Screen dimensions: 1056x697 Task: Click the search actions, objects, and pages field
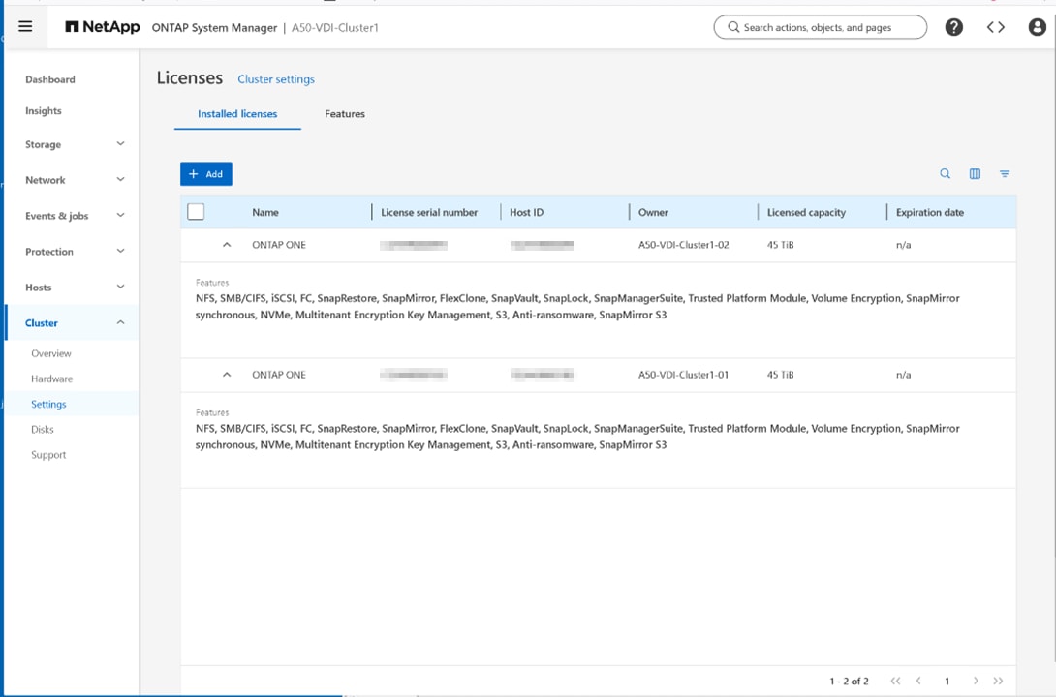pyautogui.click(x=820, y=27)
